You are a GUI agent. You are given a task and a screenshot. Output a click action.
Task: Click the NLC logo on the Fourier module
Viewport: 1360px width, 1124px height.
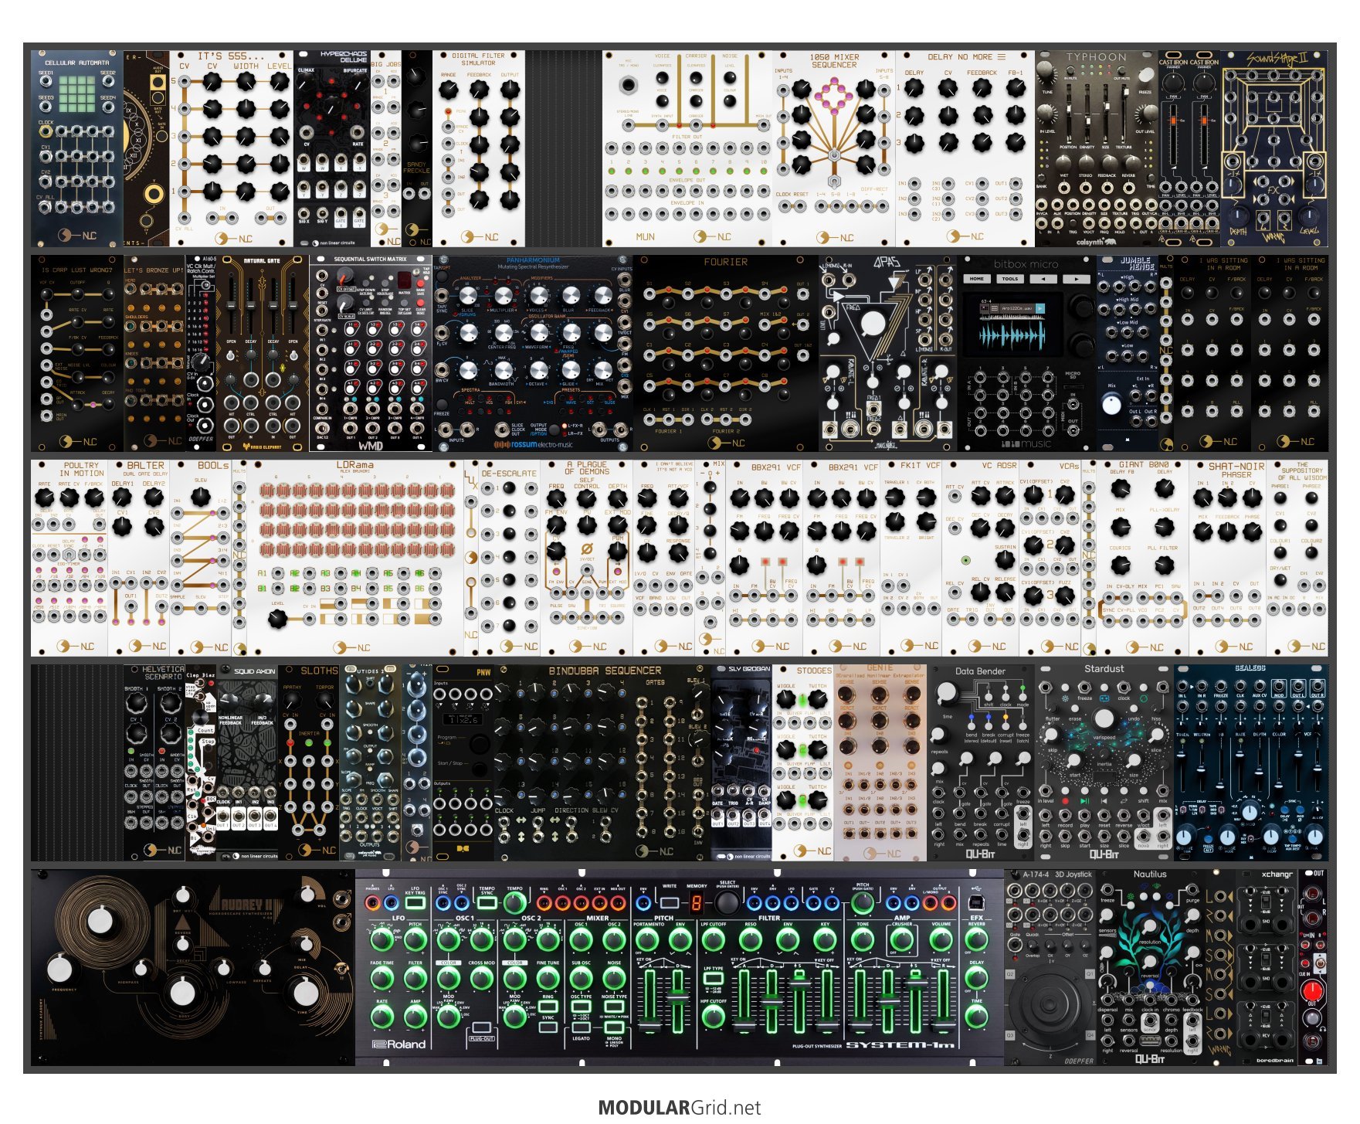click(x=726, y=443)
